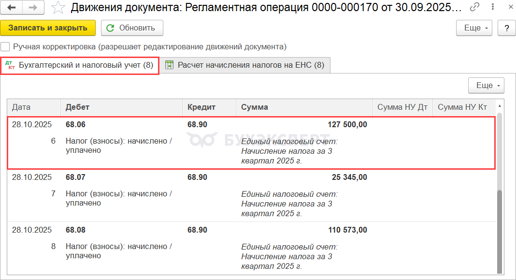Sort by the Дебет column header
516x280 pixels.
click(121, 107)
